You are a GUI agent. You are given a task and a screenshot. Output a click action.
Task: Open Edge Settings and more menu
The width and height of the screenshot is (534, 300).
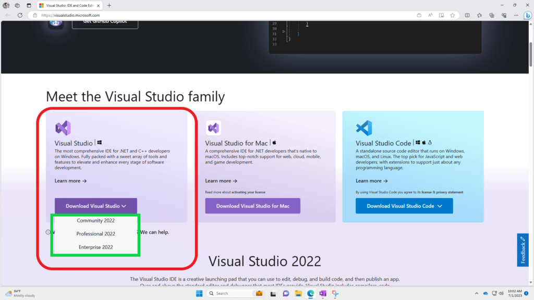[516, 15]
